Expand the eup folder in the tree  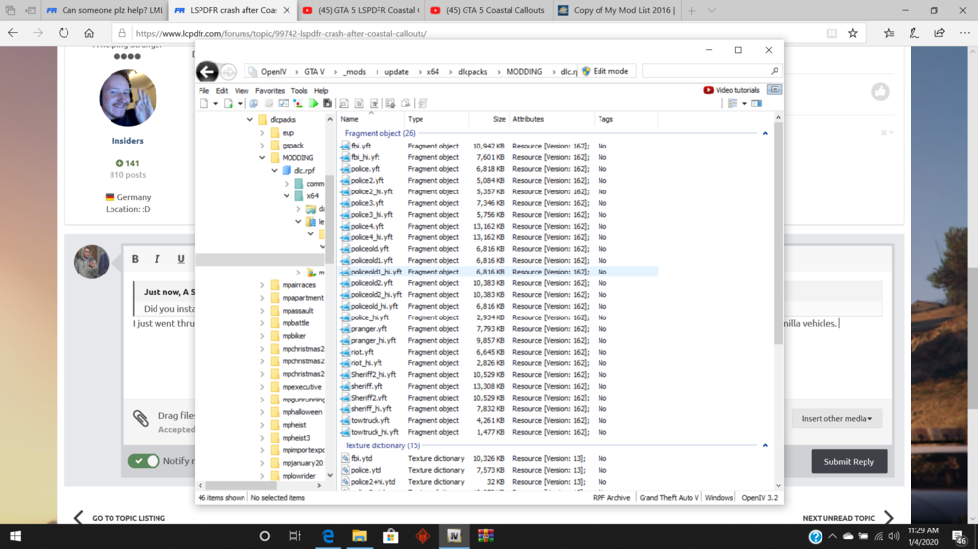(262, 133)
